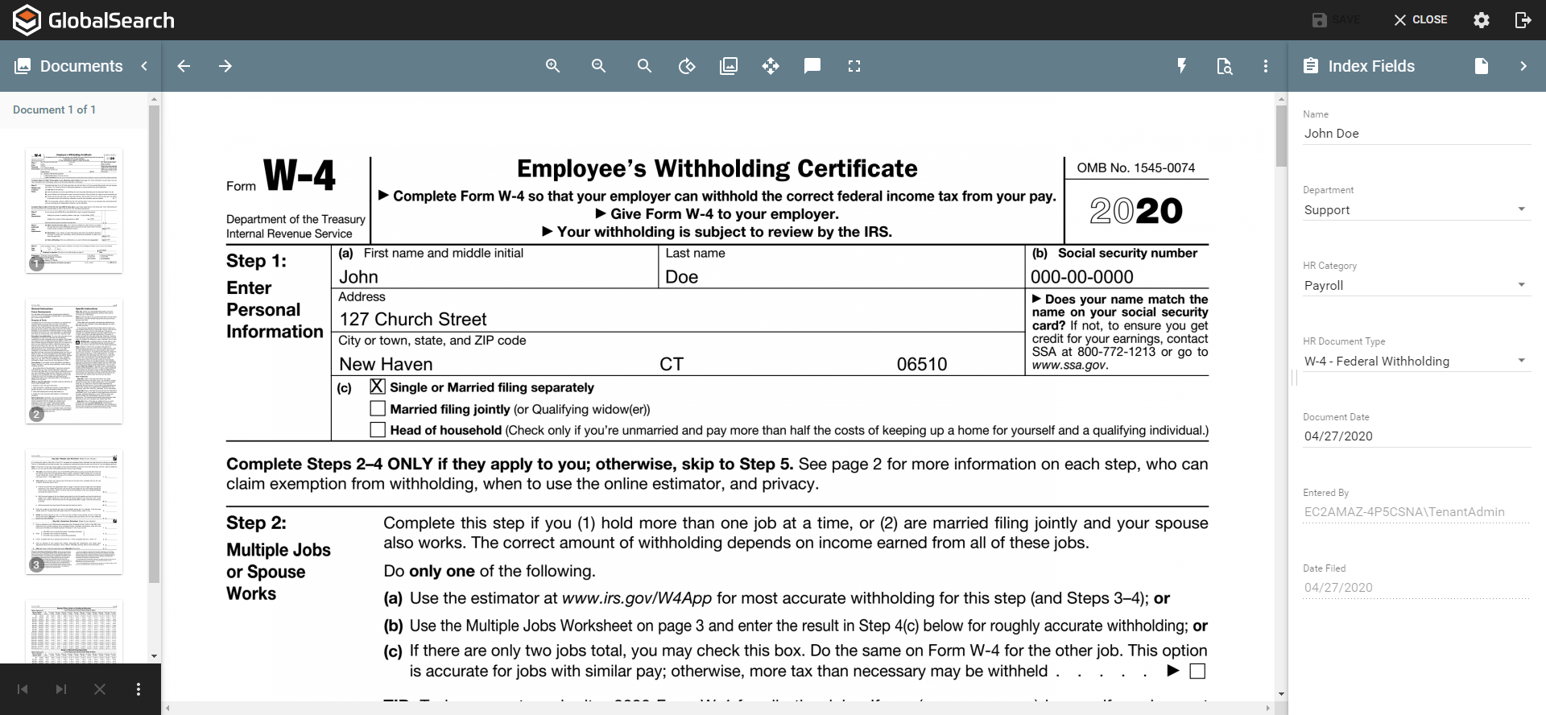1546x715 pixels.
Task: Select the page 2 thumbnail
Action: [74, 361]
